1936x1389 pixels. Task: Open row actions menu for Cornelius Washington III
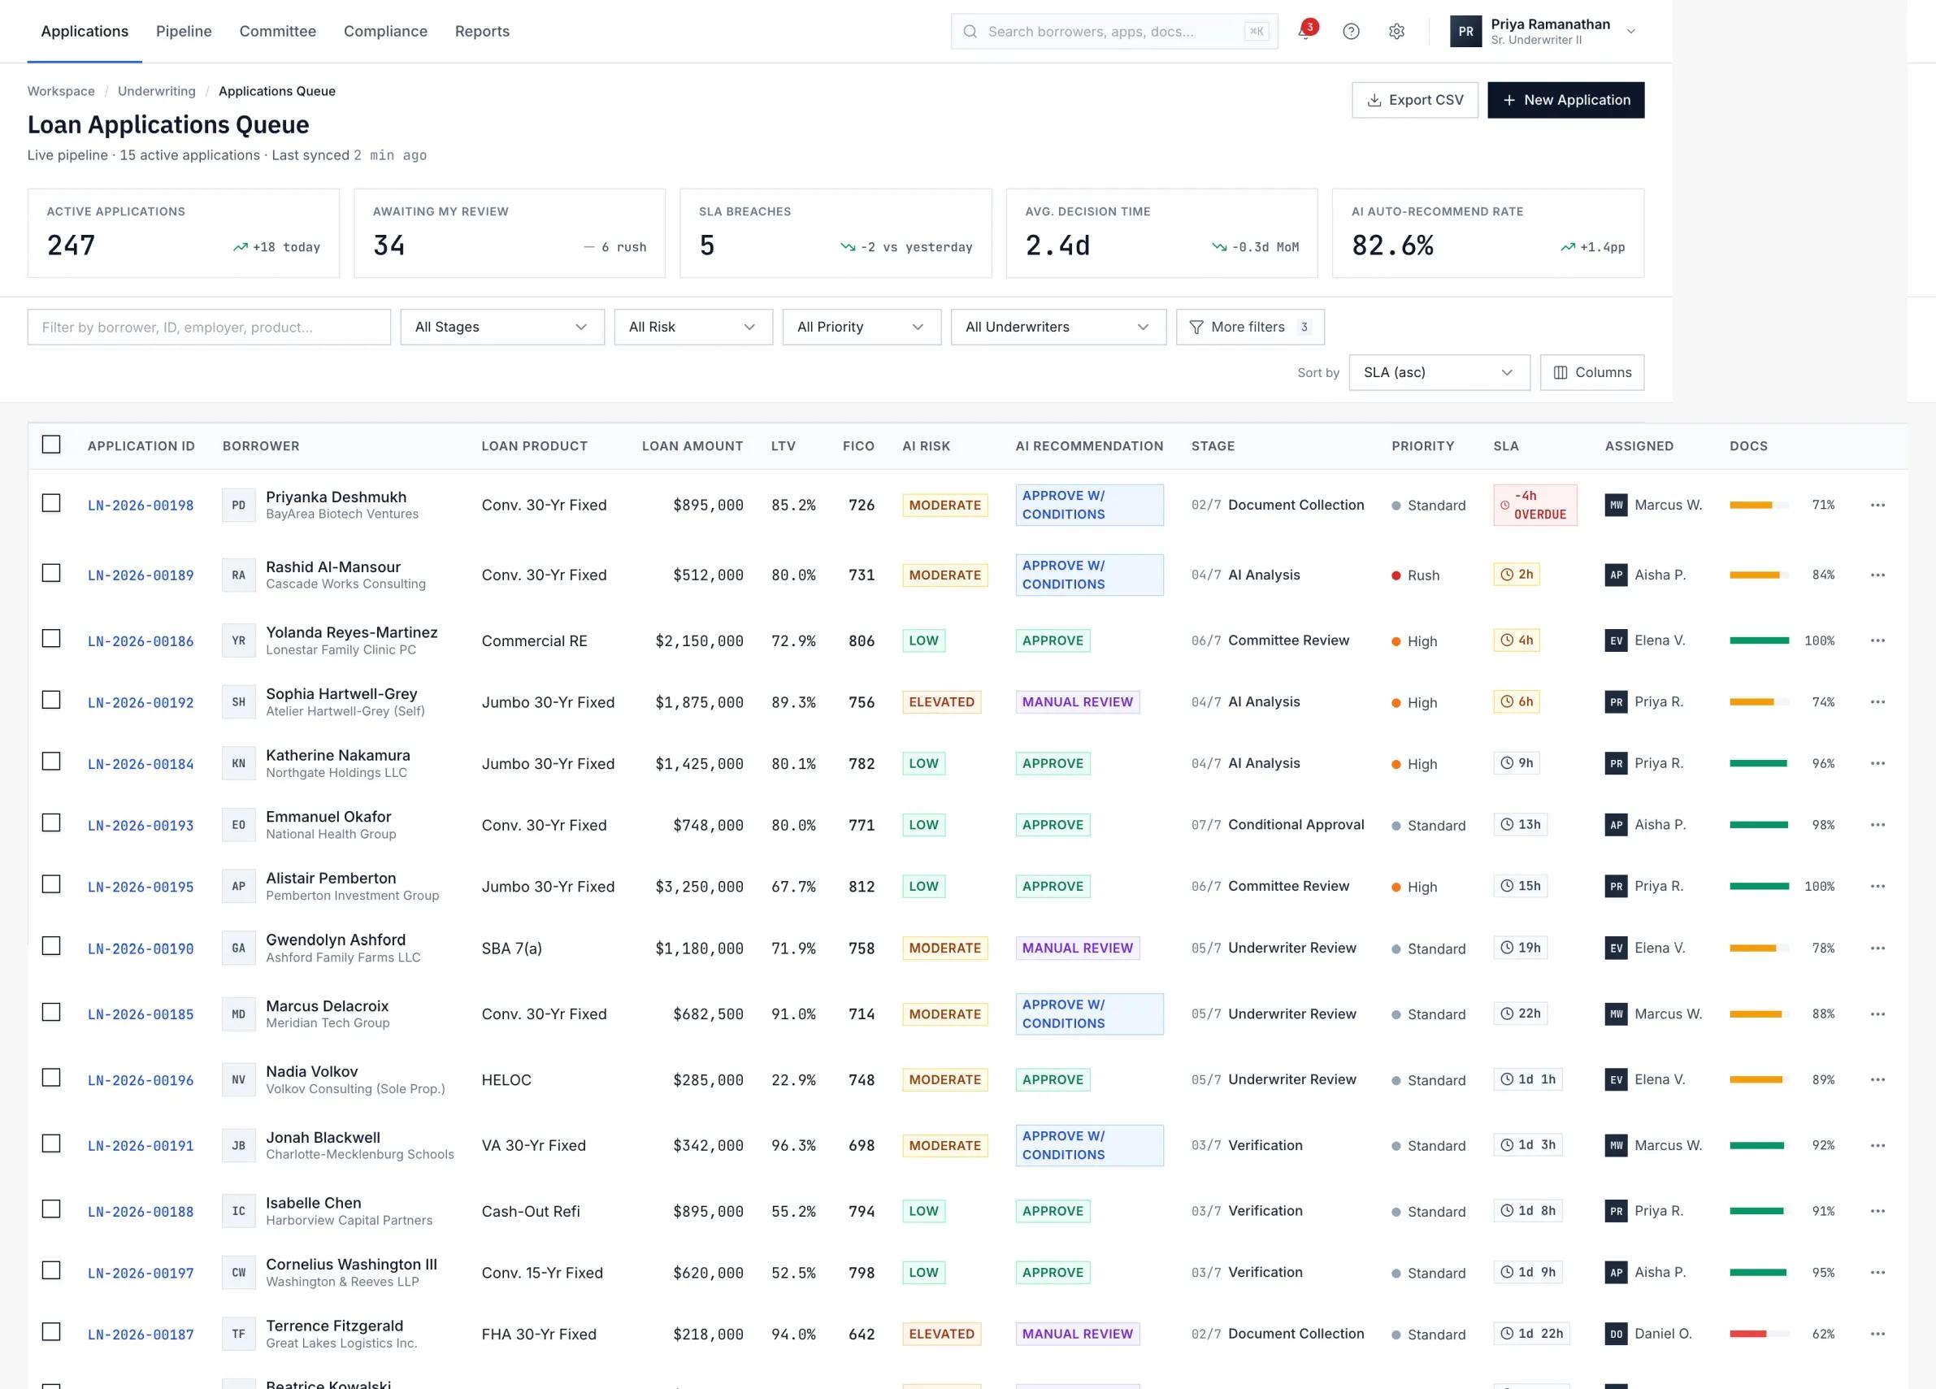click(1877, 1272)
